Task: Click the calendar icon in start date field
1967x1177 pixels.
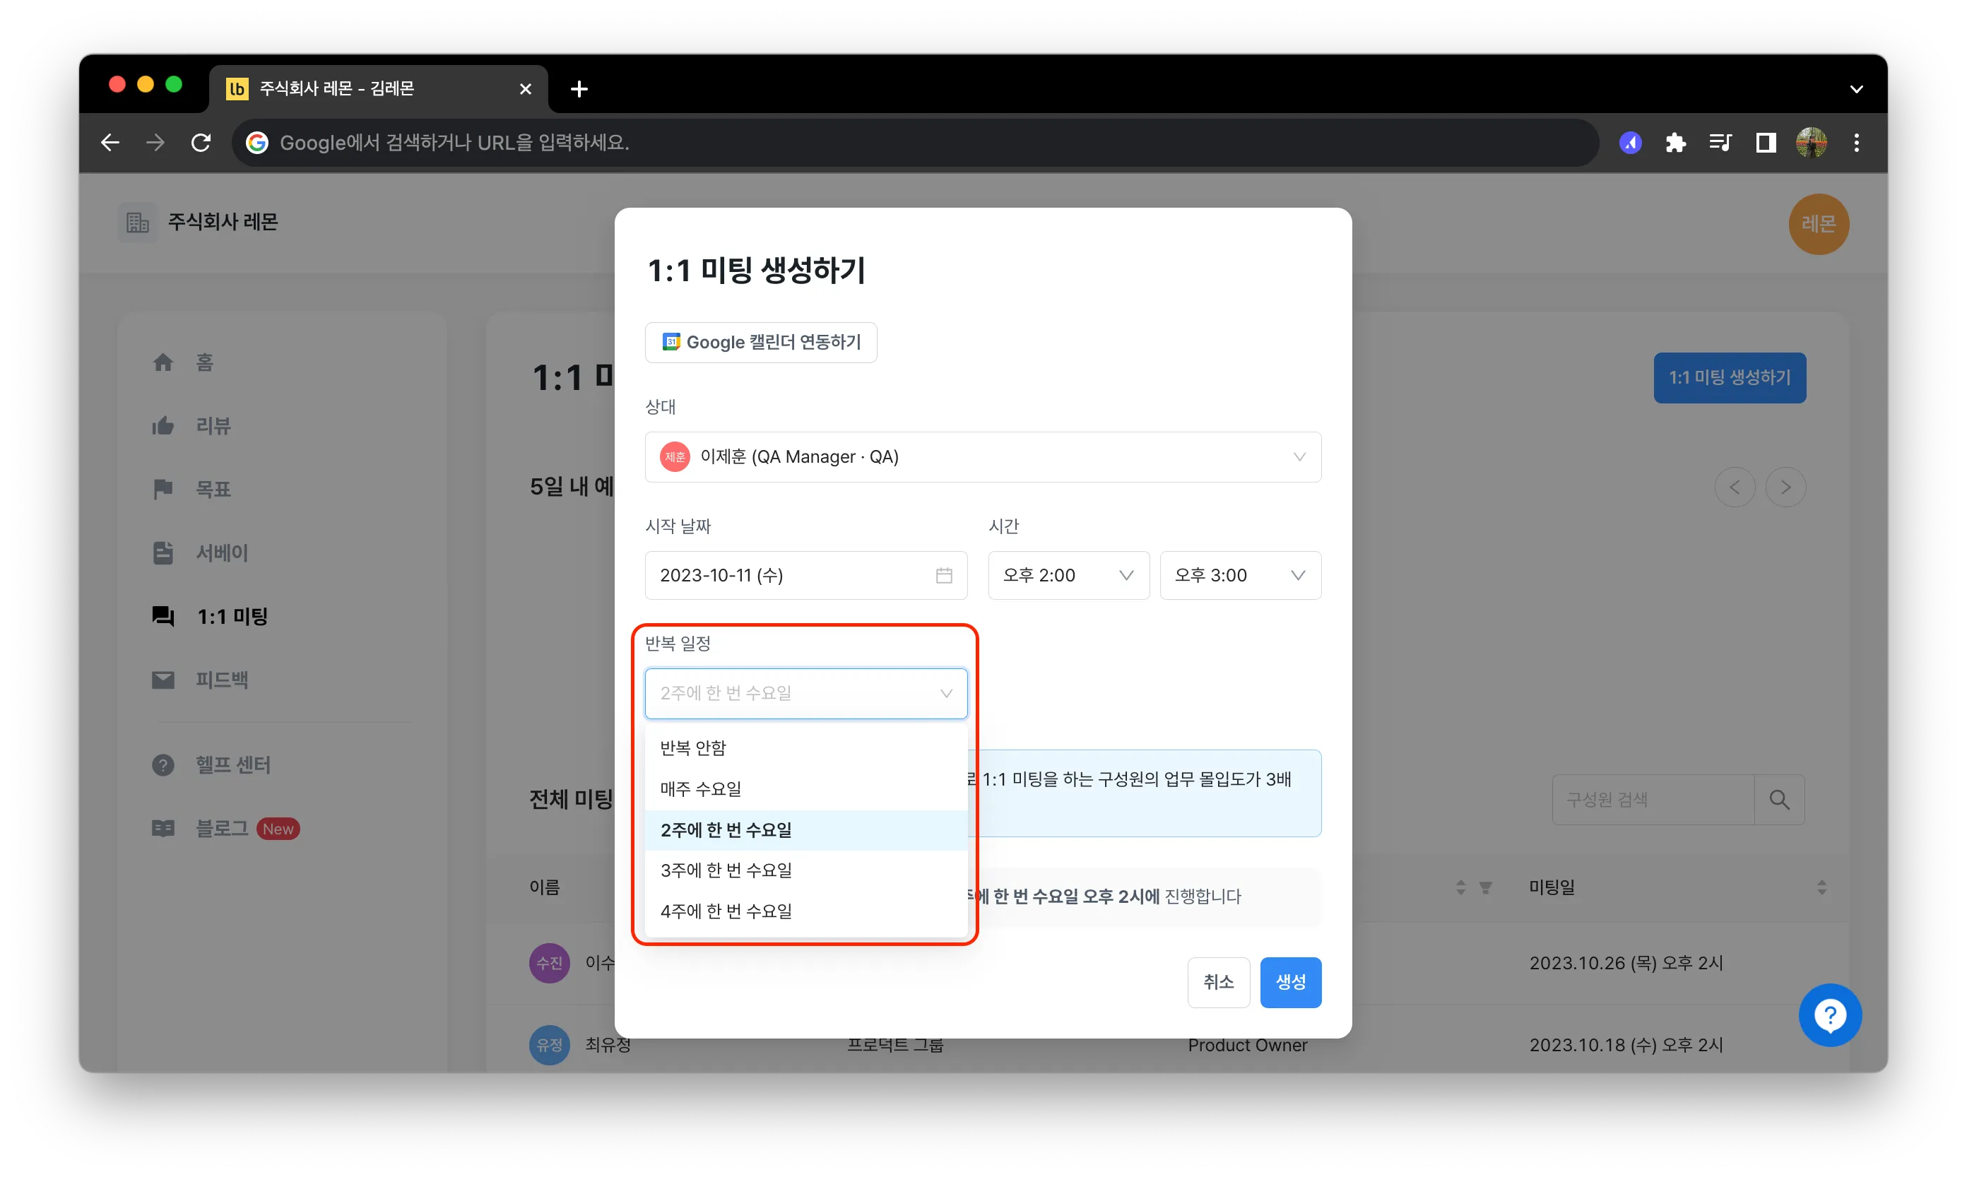Action: (x=944, y=575)
